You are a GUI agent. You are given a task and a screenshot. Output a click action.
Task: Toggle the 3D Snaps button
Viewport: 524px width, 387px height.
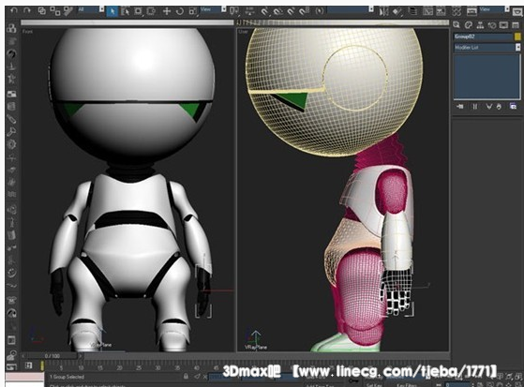(x=265, y=11)
